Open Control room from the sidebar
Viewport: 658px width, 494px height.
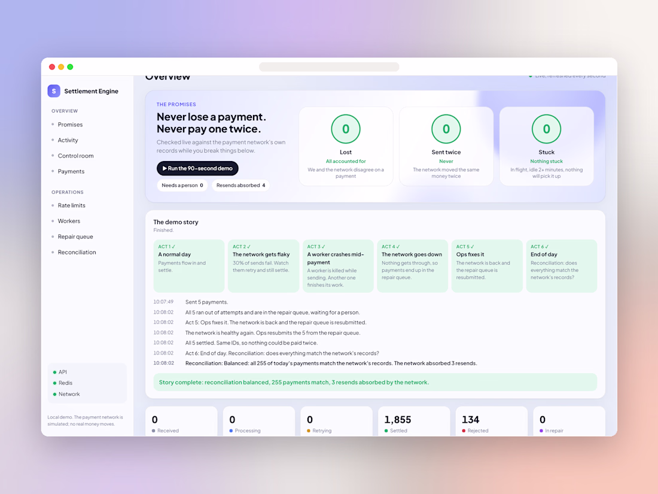[x=75, y=156]
